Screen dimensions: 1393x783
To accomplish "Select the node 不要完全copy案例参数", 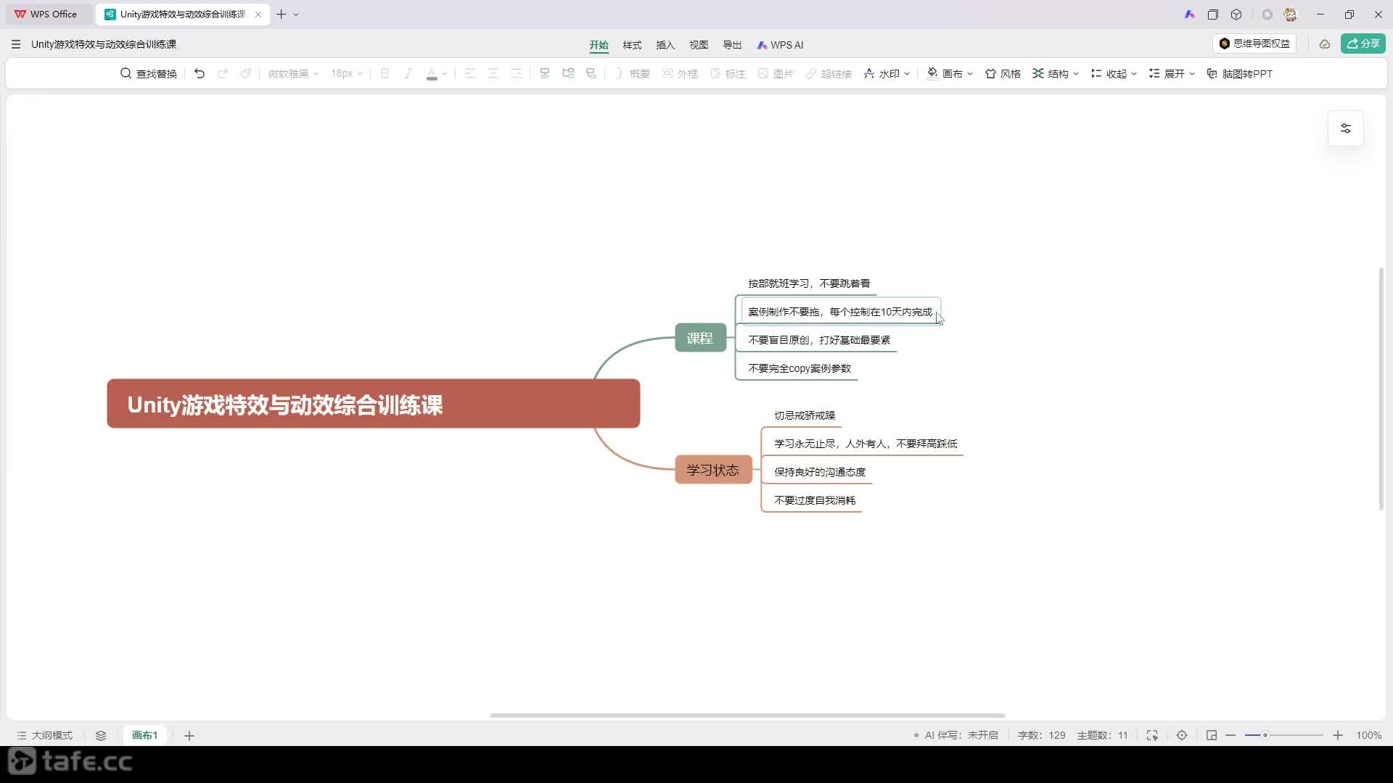I will (800, 368).
